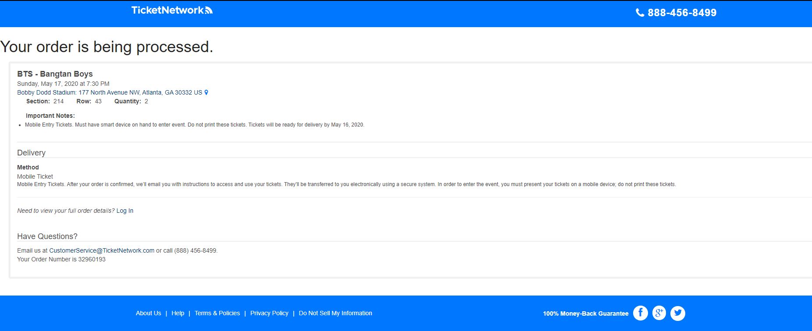Click the Log In link

125,211
